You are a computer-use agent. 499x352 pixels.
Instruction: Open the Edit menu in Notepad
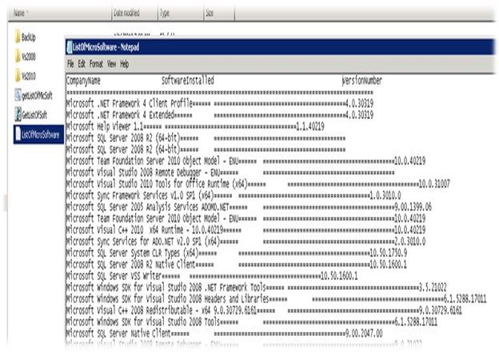click(82, 64)
